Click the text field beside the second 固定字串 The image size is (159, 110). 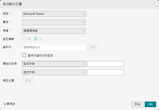point(106,72)
